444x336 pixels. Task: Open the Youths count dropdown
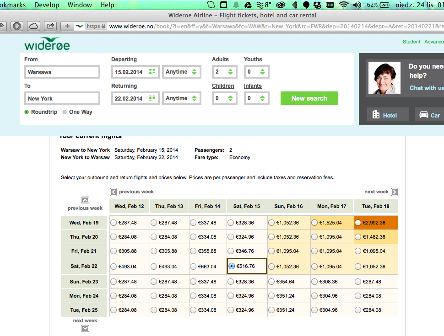(x=256, y=72)
